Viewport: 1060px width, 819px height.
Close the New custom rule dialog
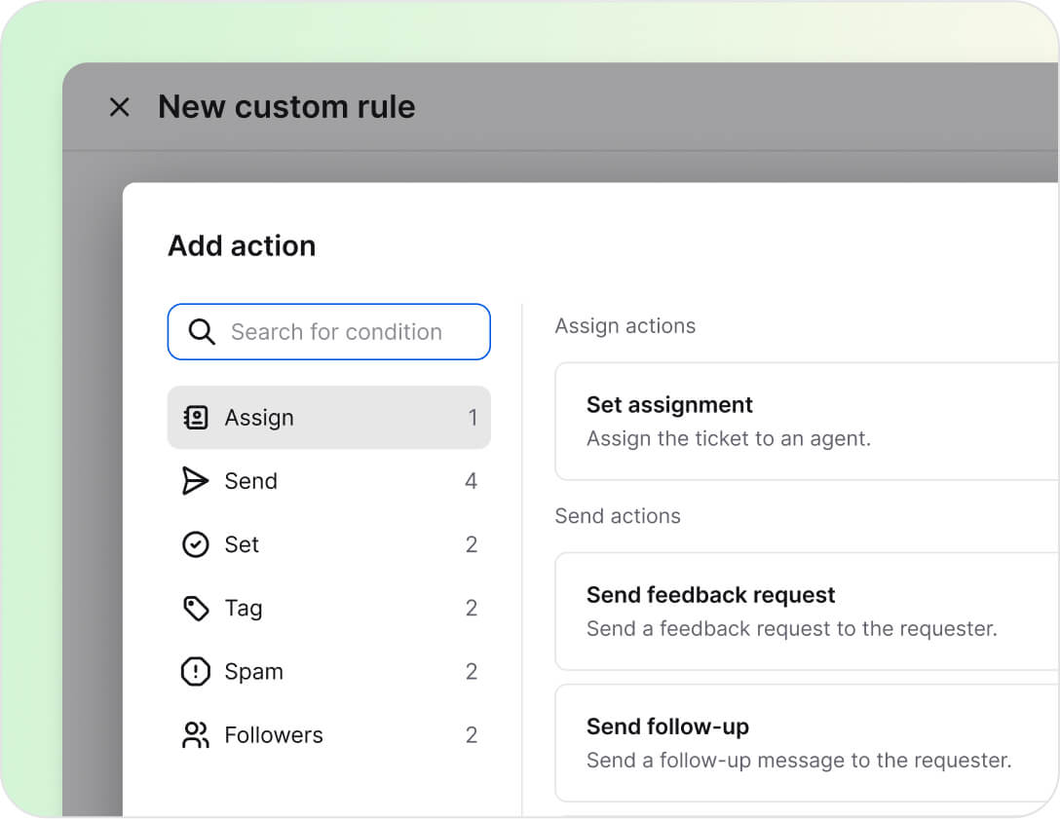pyautogui.click(x=119, y=107)
